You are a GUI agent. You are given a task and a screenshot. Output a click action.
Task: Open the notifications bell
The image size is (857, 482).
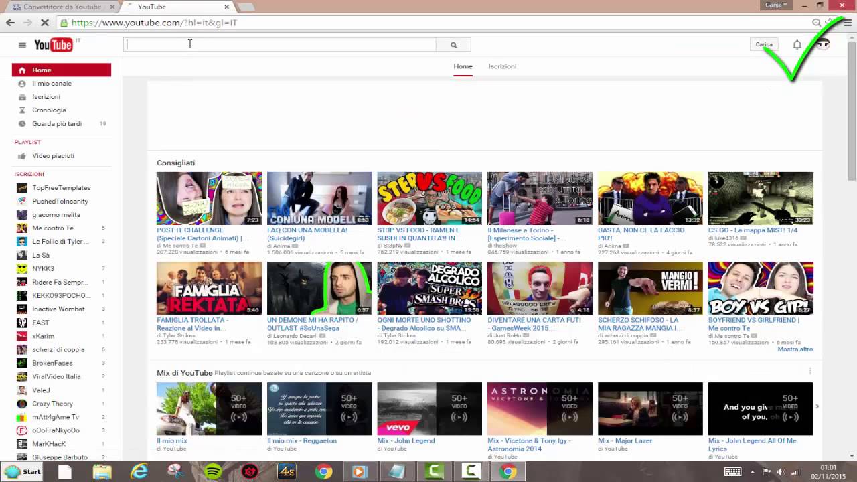(x=797, y=44)
